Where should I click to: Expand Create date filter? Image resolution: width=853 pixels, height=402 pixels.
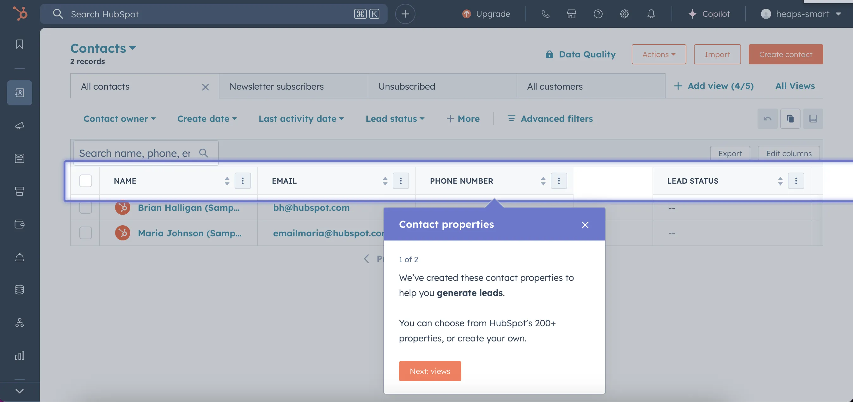[207, 119]
